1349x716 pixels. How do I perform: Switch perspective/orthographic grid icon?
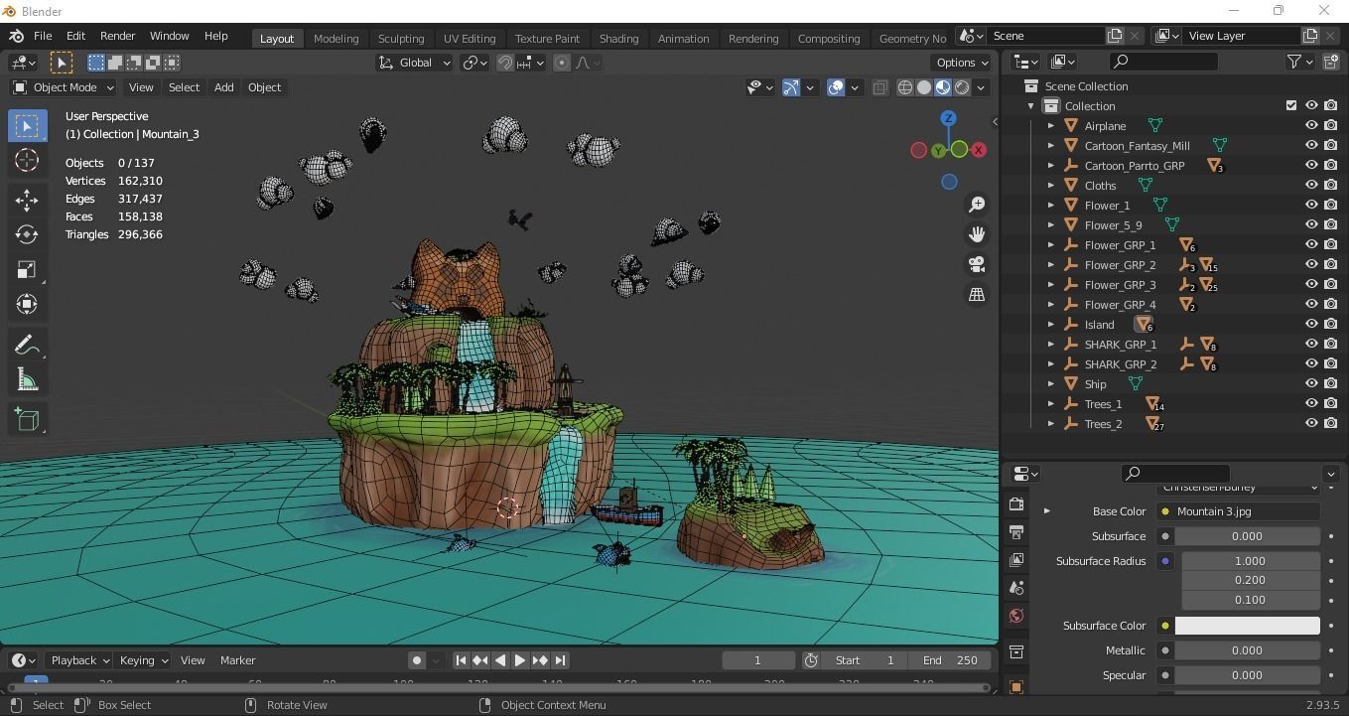[x=977, y=295]
